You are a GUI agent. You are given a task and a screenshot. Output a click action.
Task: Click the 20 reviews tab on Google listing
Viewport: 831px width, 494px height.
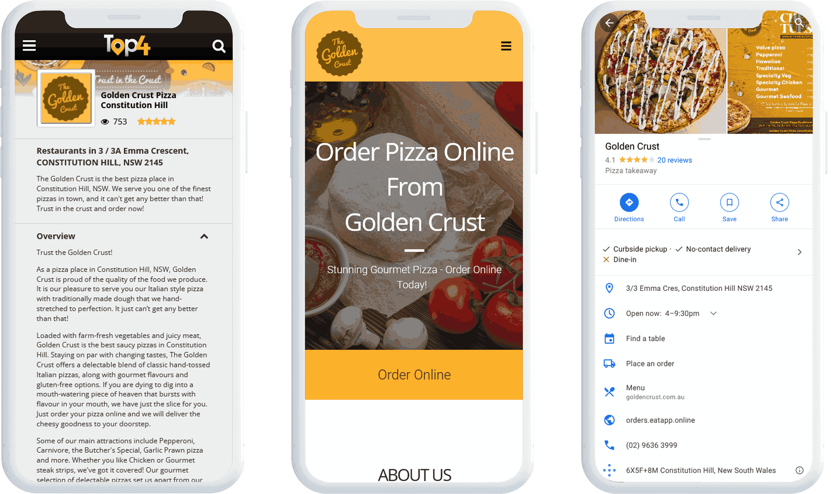coord(675,159)
